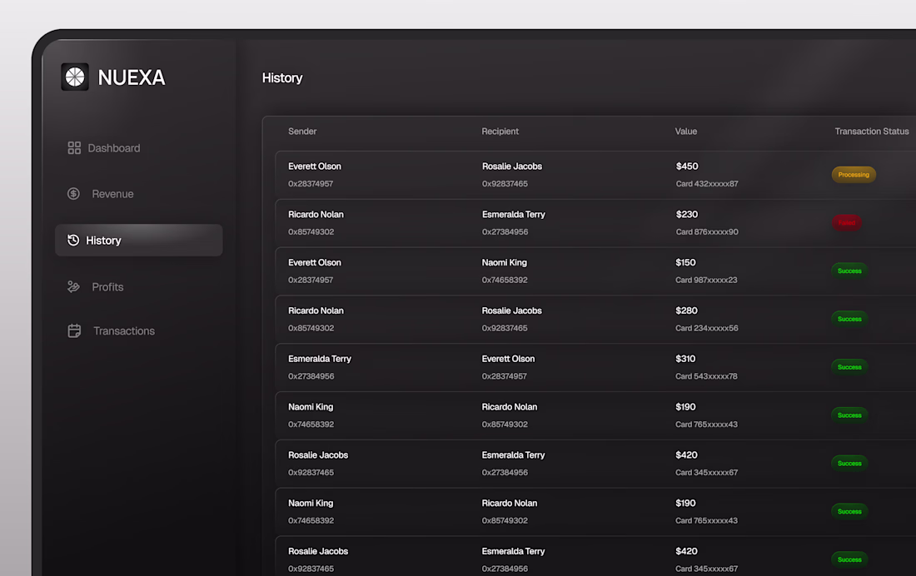This screenshot has width=916, height=576.
Task: Select recipient Rosalie Jacobs in $450 row
Action: tap(512, 166)
